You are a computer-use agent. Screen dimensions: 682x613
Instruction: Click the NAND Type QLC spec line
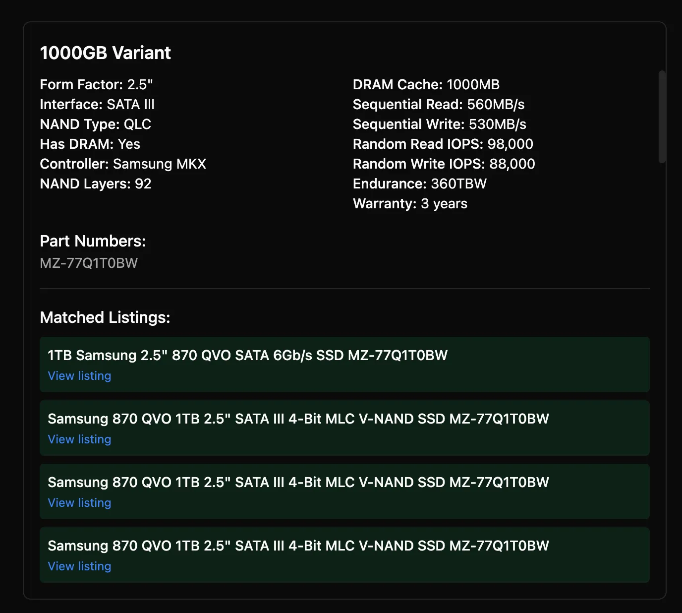[95, 124]
